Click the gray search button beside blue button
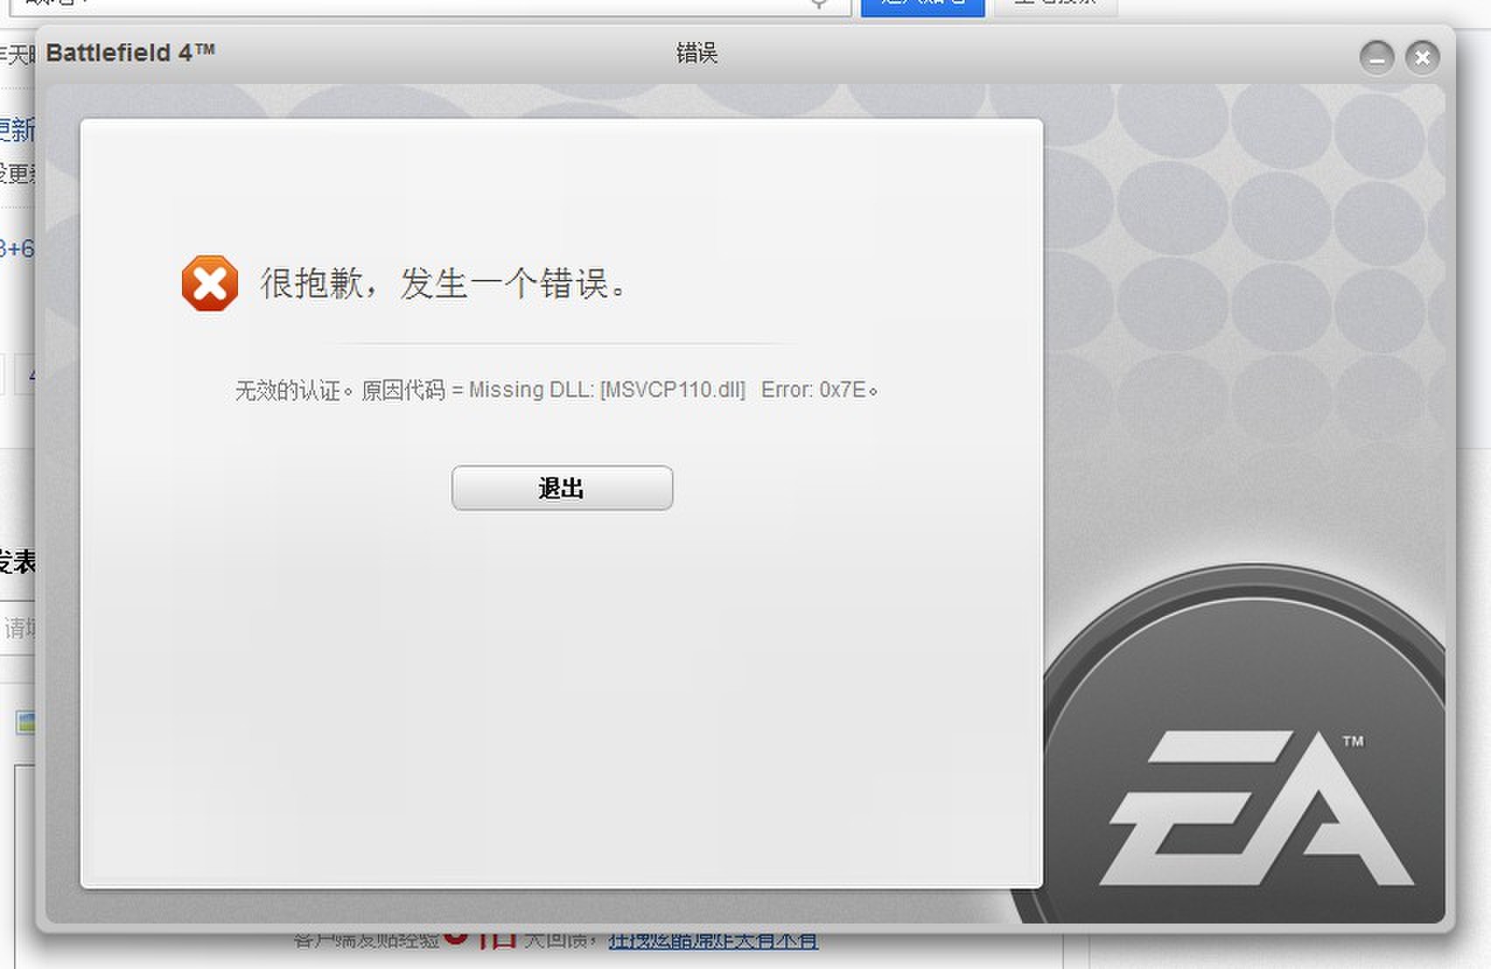This screenshot has height=969, width=1491. coord(1055,7)
